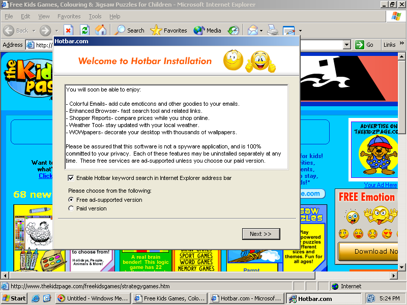The height and width of the screenshot is (305, 407).
Task: Click the heart-eyes emoticon in ad
Action: [x=387, y=234]
